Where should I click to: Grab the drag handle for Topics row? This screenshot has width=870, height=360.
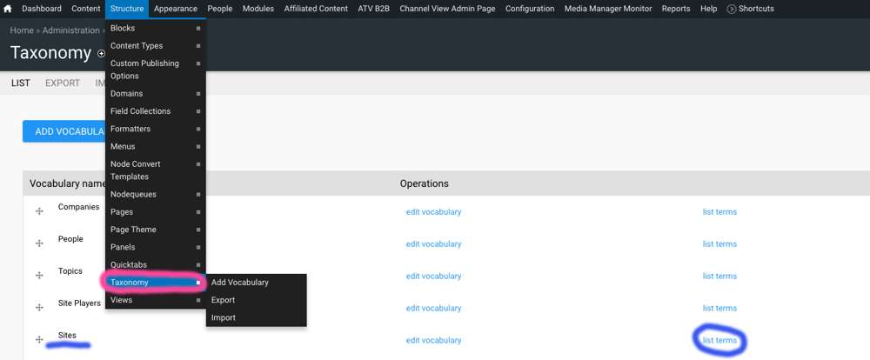coord(39,276)
